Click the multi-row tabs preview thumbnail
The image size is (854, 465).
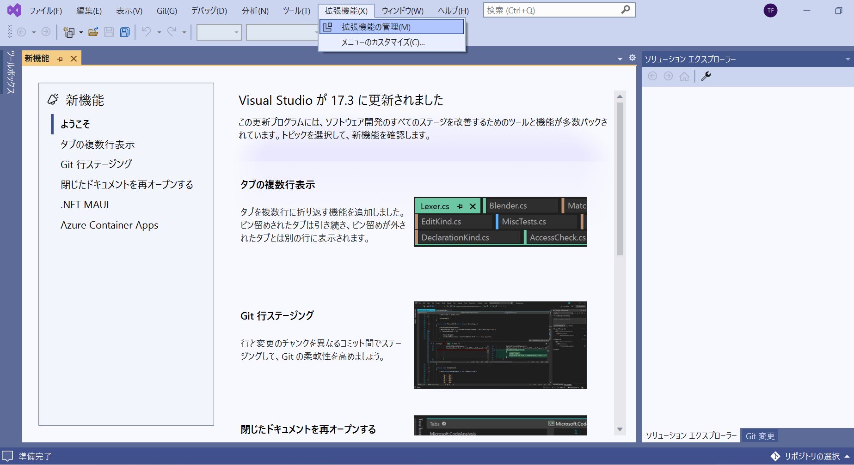coord(500,222)
